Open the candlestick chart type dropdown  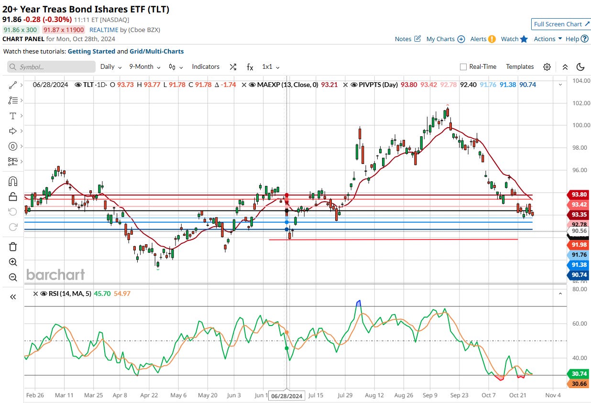coord(175,67)
